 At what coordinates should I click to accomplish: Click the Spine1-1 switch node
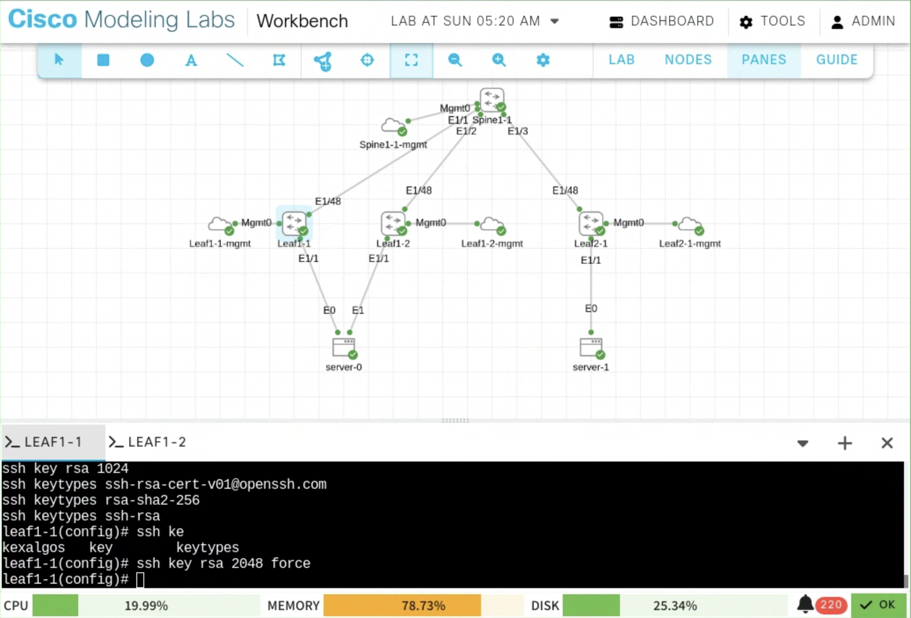(492, 99)
